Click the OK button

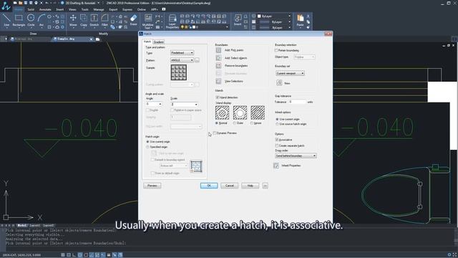pos(209,186)
